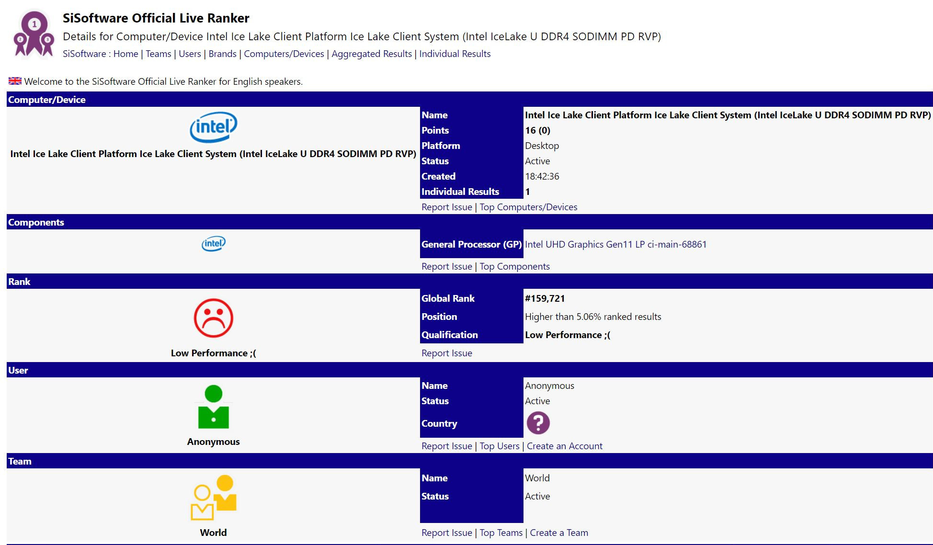933x545 pixels.
Task: Click the General Processor (GP) label
Action: click(471, 244)
